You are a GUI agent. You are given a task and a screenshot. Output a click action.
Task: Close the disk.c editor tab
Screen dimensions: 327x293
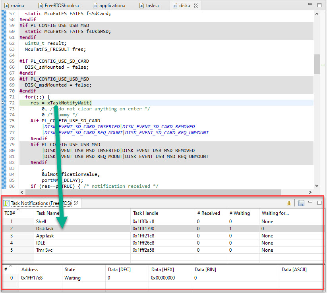click(196, 6)
